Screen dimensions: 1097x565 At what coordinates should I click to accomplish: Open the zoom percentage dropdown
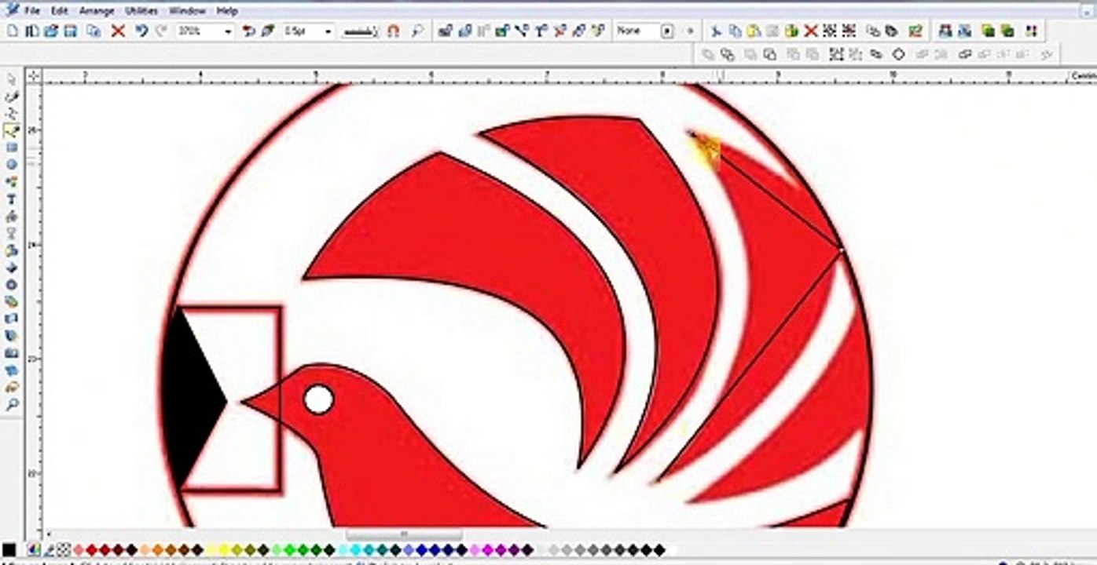pos(228,31)
